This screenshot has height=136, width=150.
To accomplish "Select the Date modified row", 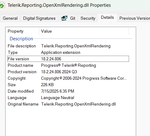I will click(68, 91).
